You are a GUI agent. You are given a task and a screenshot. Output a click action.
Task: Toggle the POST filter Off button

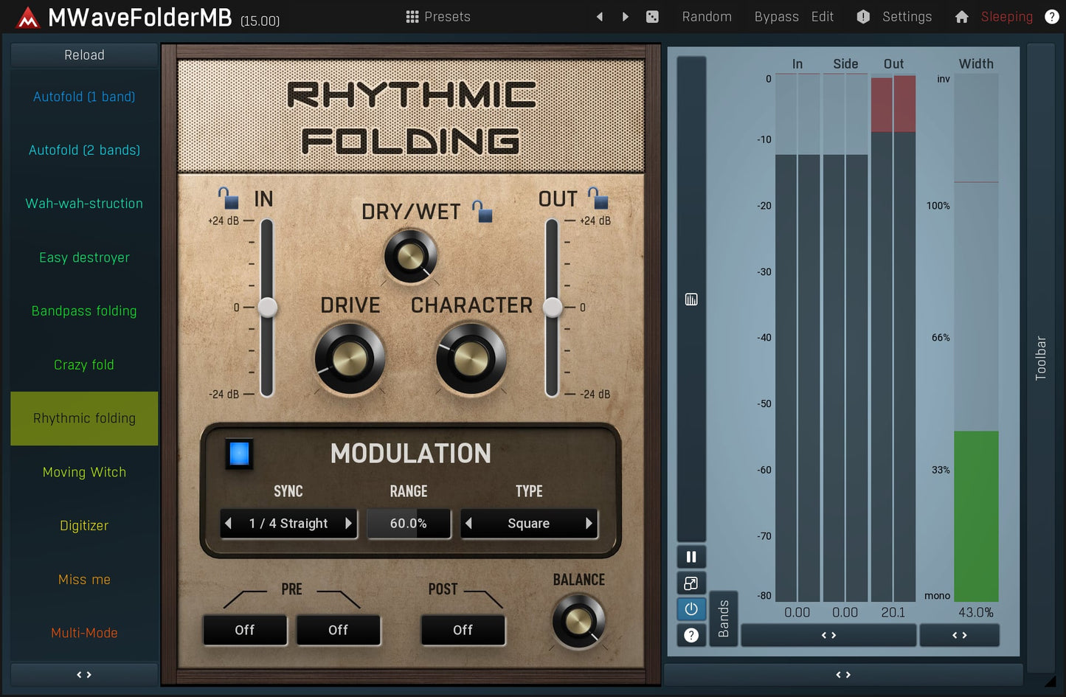[x=463, y=630]
